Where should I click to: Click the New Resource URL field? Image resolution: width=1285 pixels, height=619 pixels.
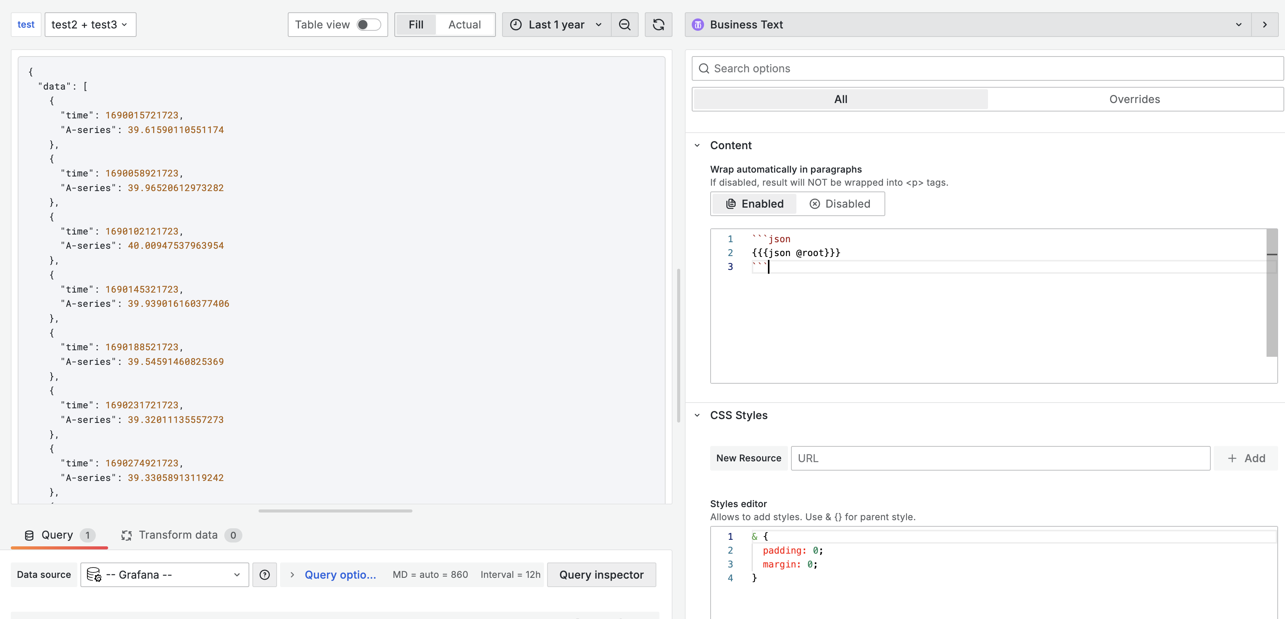pyautogui.click(x=1000, y=458)
